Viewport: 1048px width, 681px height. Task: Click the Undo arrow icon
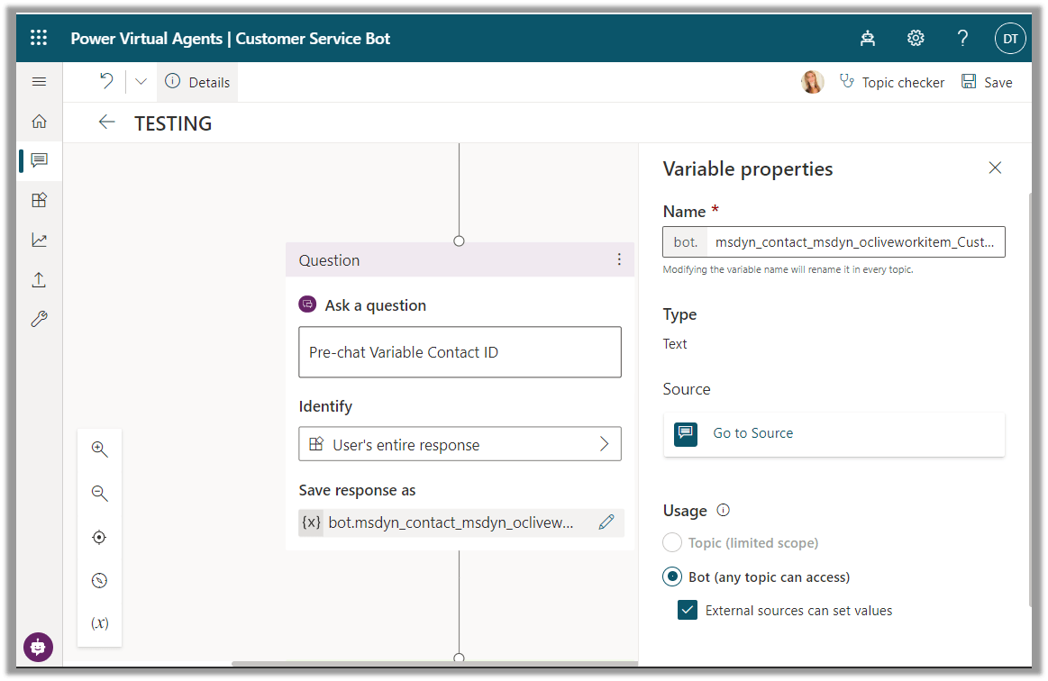click(x=106, y=82)
